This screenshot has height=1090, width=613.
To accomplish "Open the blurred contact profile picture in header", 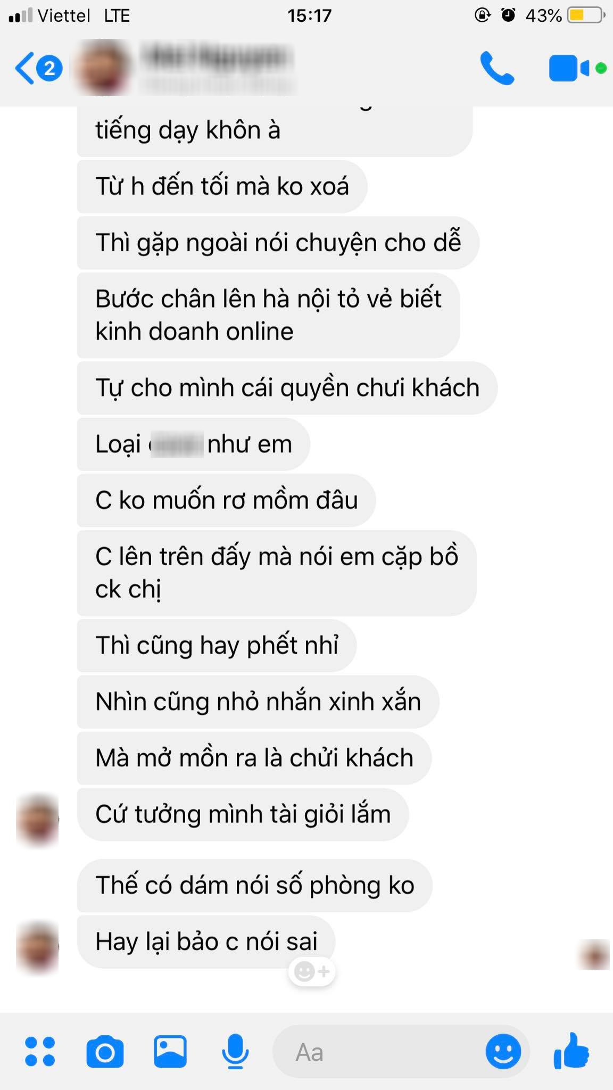I will (x=102, y=68).
